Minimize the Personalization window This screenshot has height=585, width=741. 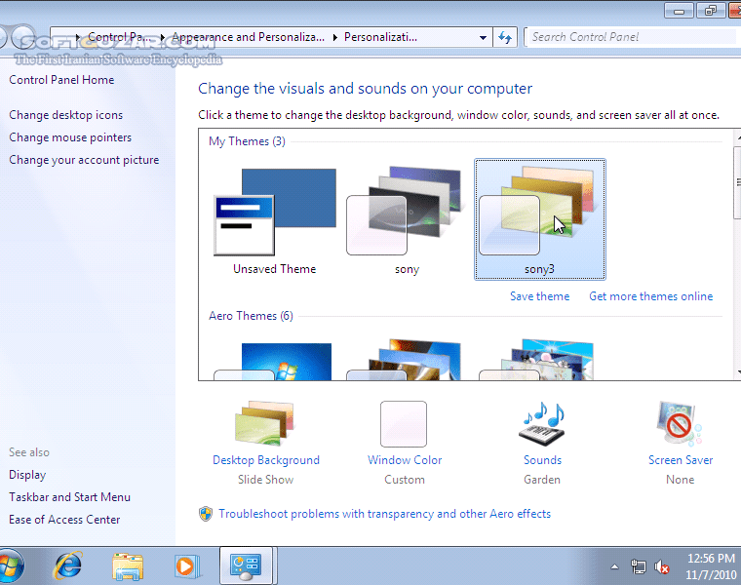(679, 11)
